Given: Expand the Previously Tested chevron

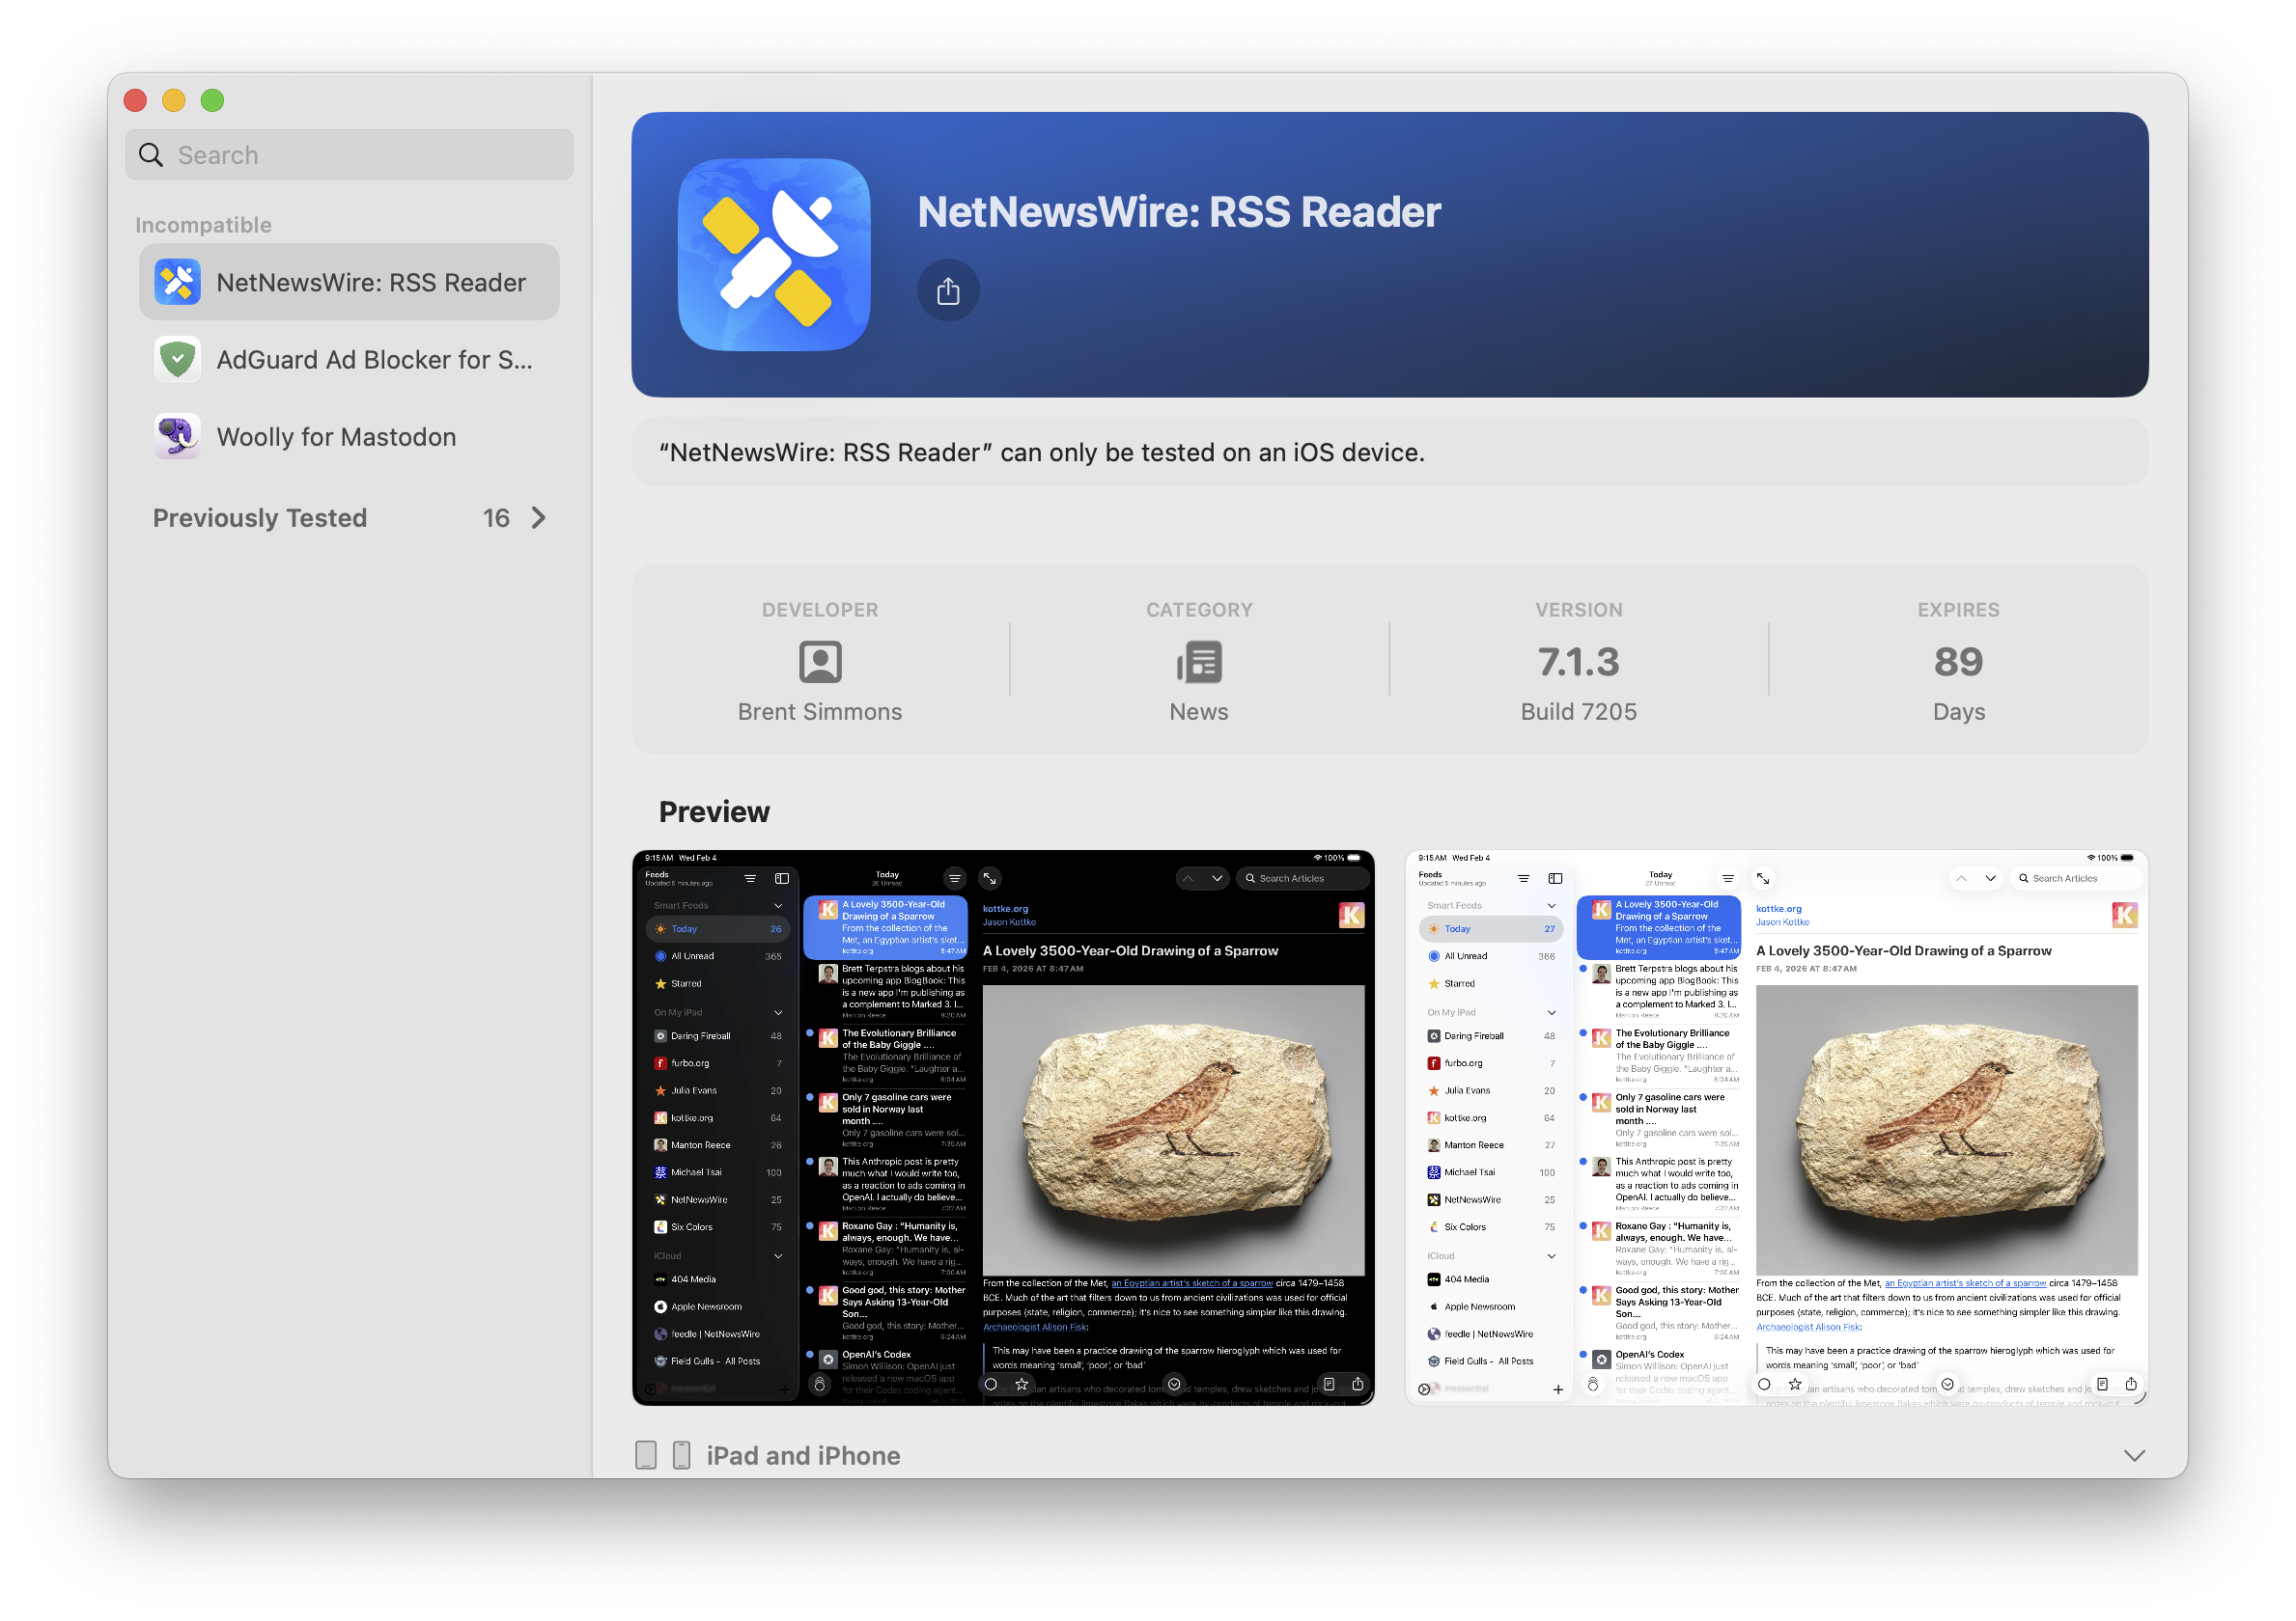Looking at the screenshot, I should [539, 518].
